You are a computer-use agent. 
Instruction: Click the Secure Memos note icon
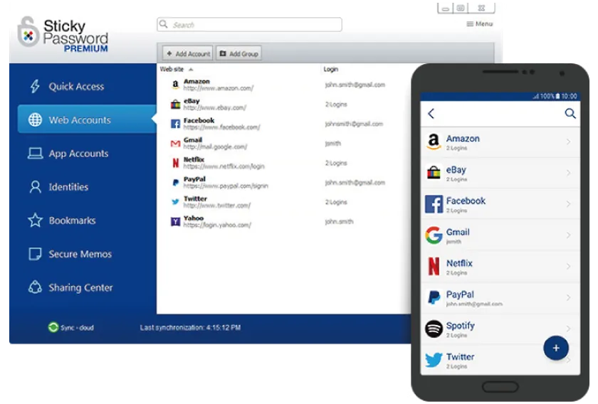(35, 254)
